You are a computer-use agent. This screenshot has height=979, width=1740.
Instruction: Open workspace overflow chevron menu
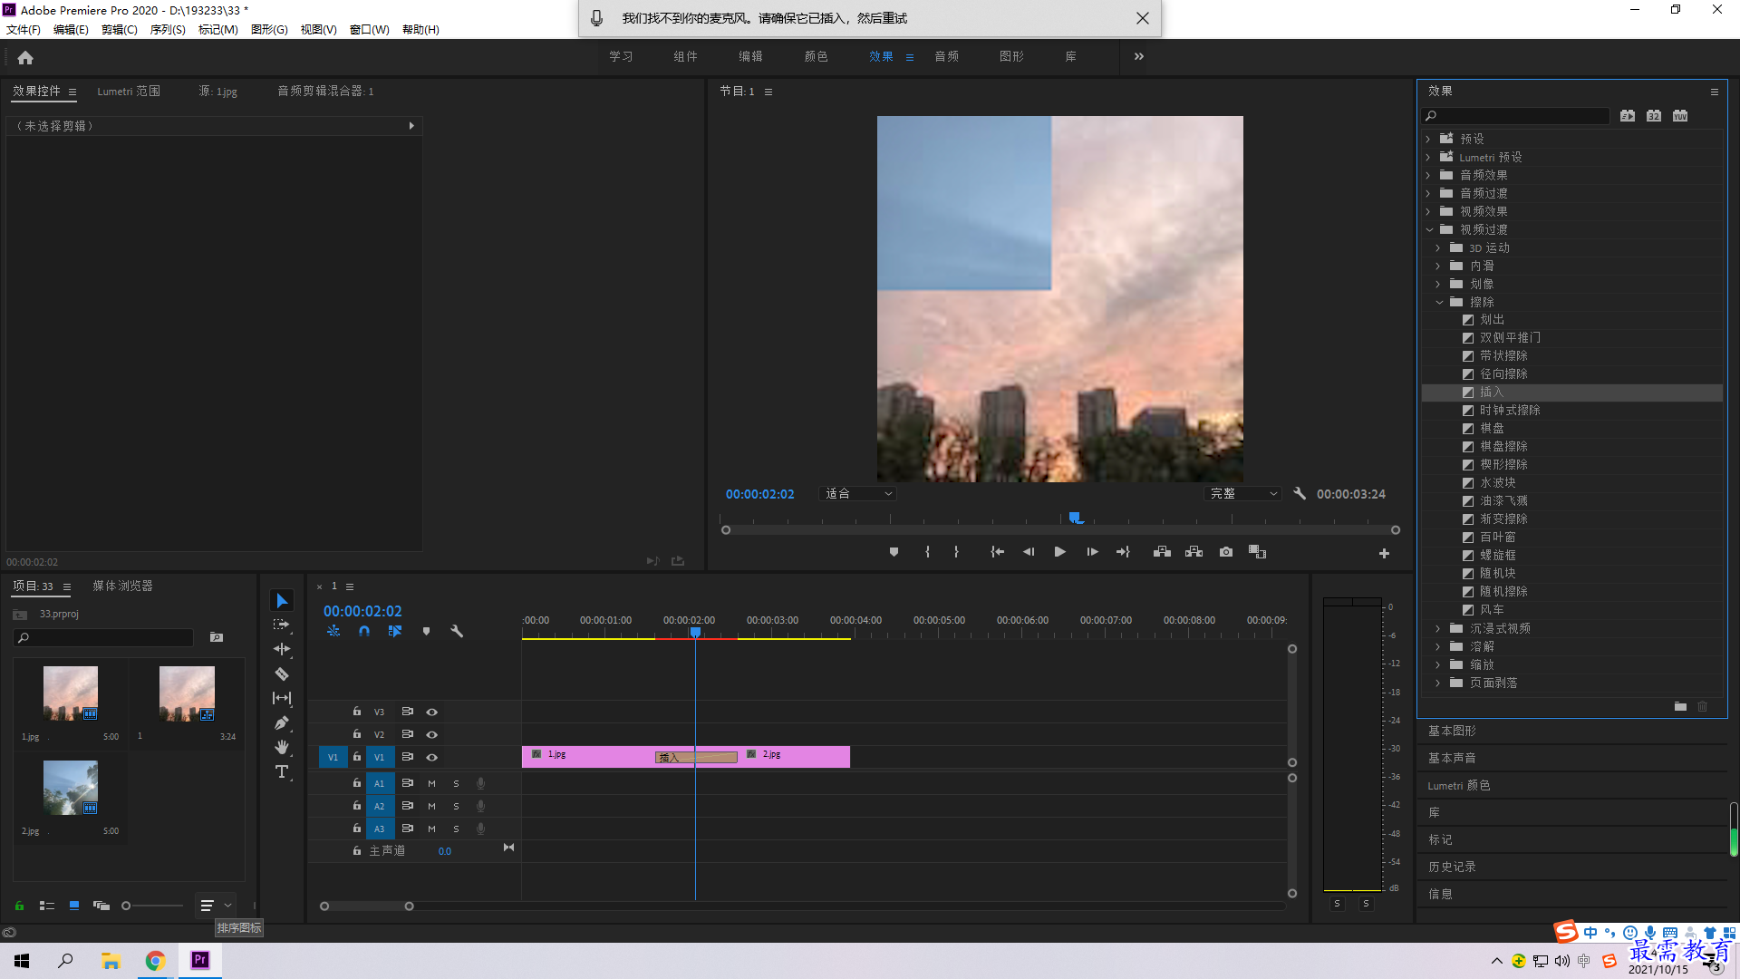(x=1139, y=56)
